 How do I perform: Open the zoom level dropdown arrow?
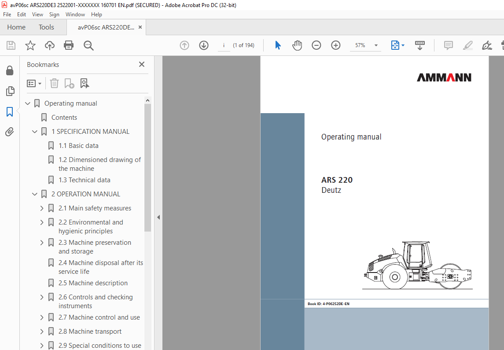point(376,45)
